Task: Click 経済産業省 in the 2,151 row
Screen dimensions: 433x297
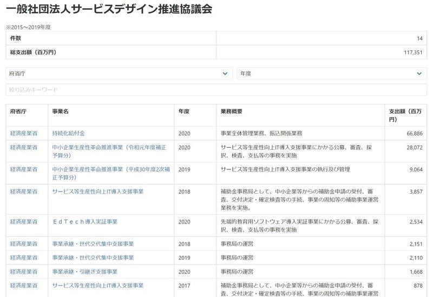Action: point(24,244)
